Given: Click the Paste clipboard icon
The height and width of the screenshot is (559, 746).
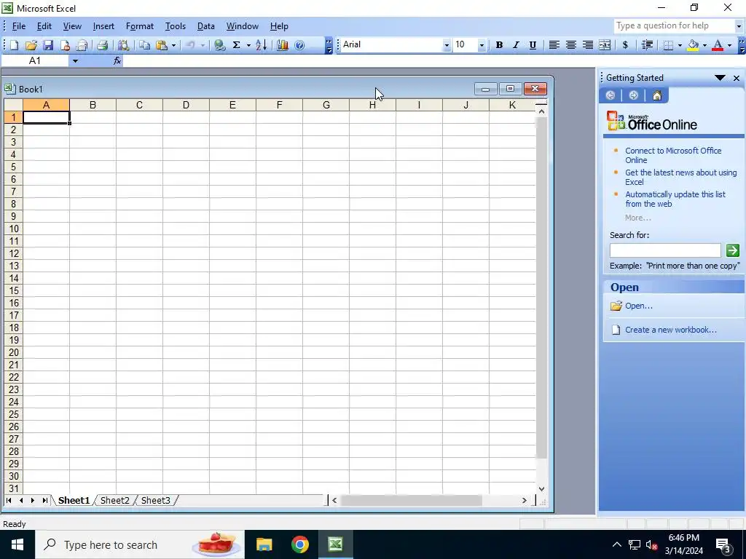Looking at the screenshot, I should pyautogui.click(x=162, y=45).
